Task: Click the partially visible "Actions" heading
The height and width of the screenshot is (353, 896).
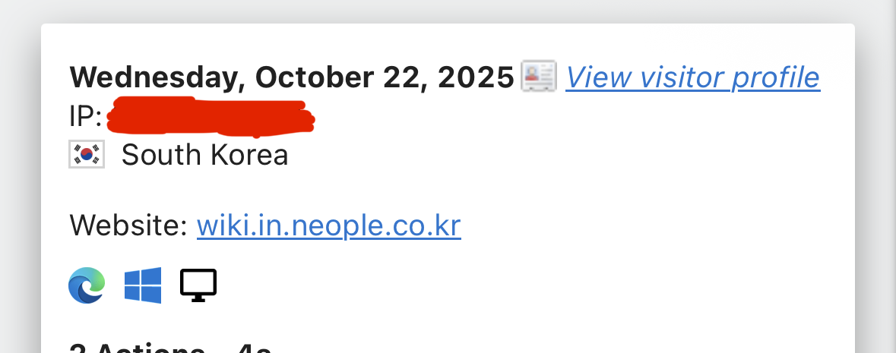Action: (x=152, y=348)
